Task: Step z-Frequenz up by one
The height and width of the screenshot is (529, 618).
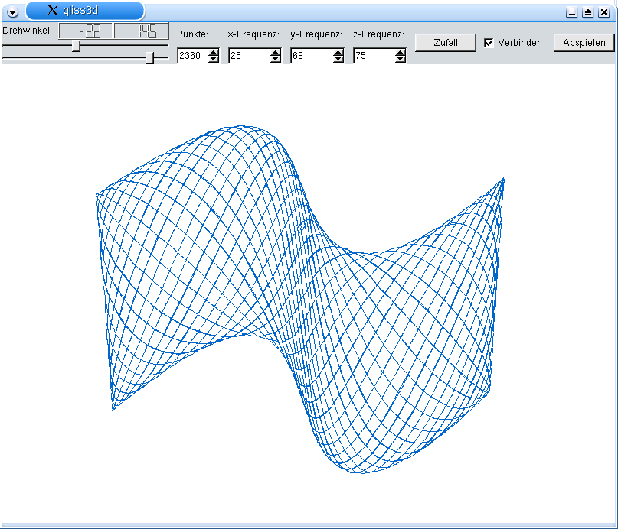Action: [400, 52]
